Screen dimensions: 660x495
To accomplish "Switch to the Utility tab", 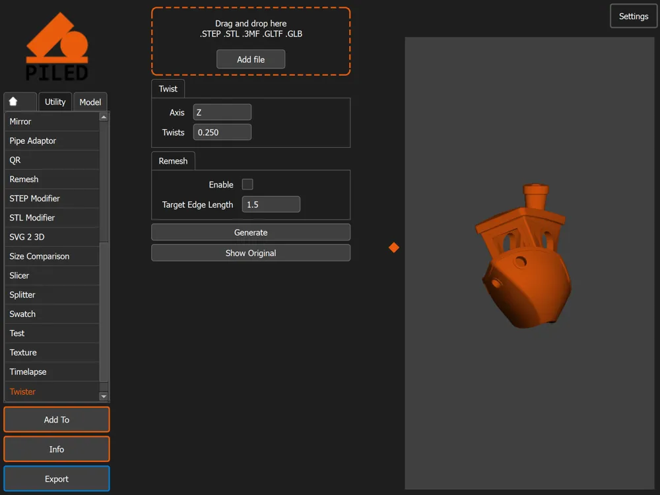I will pos(55,102).
